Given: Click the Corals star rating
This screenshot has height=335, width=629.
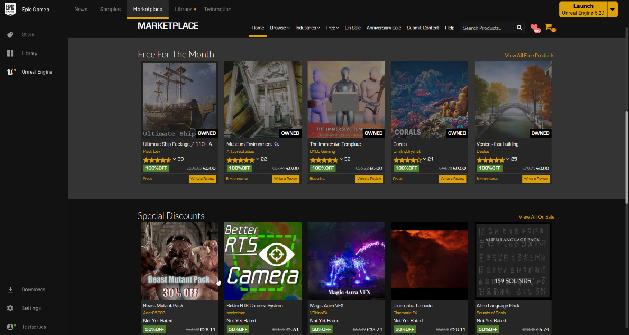Looking at the screenshot, I should click(407, 160).
